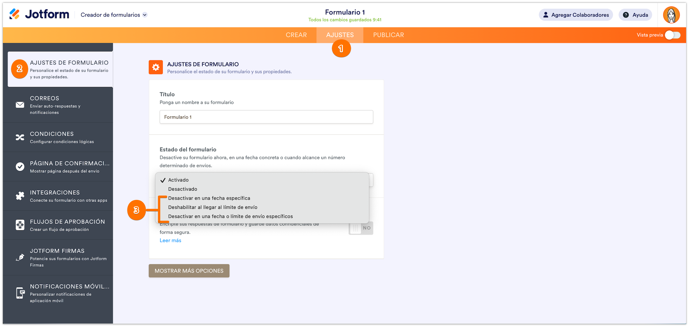Click the orange gear settings icon
Screen dimensions: 689x327
(x=156, y=67)
